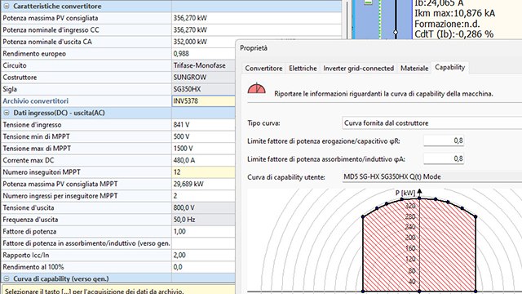Click empty Fattore di potenza in assorbimento value cell

[203, 243]
